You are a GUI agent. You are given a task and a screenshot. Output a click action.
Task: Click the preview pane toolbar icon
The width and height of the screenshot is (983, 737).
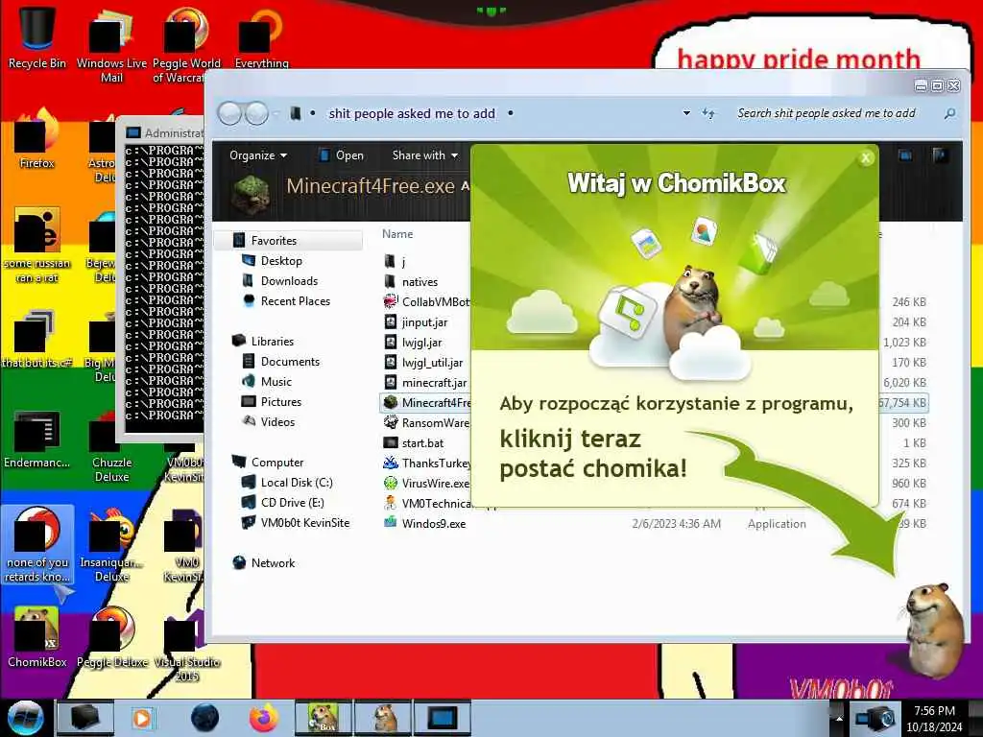pyautogui.click(x=904, y=155)
